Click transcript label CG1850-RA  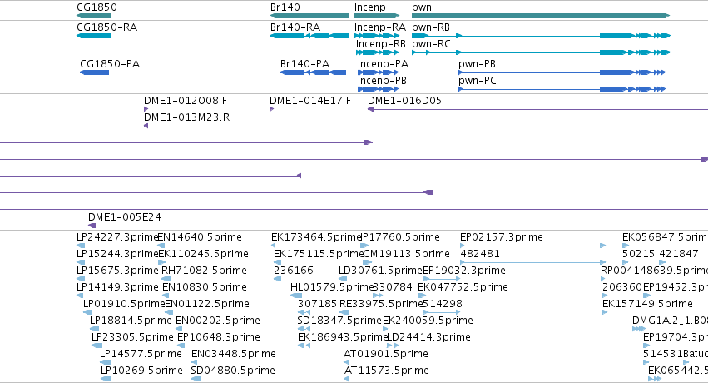click(x=107, y=27)
